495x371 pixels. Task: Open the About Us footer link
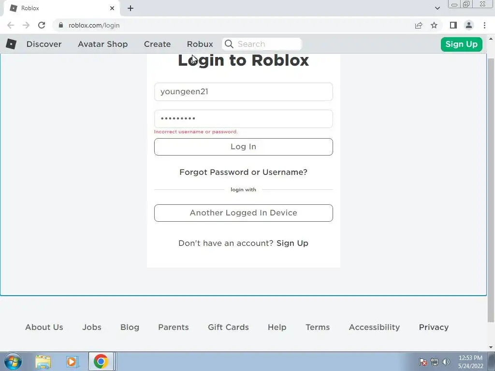44,327
